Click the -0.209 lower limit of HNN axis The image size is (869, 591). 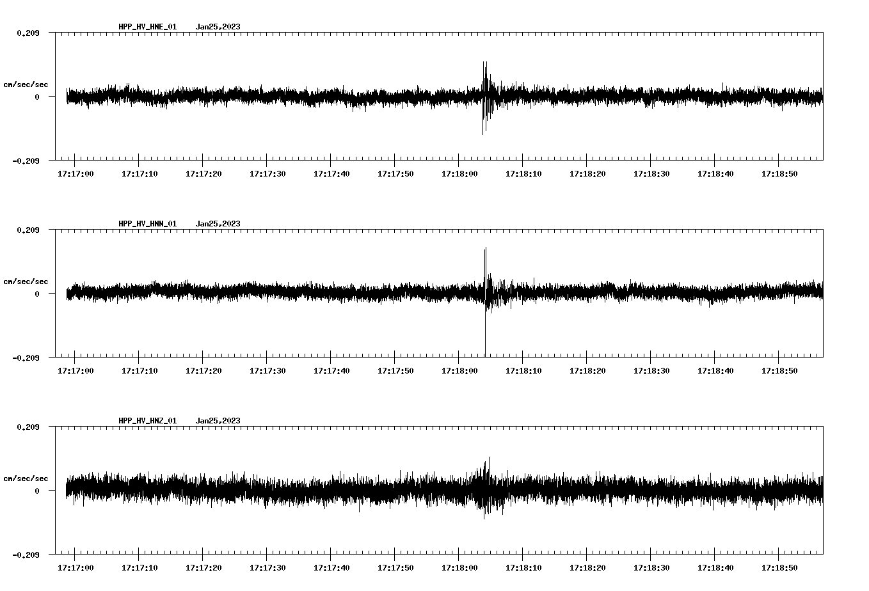(x=26, y=358)
